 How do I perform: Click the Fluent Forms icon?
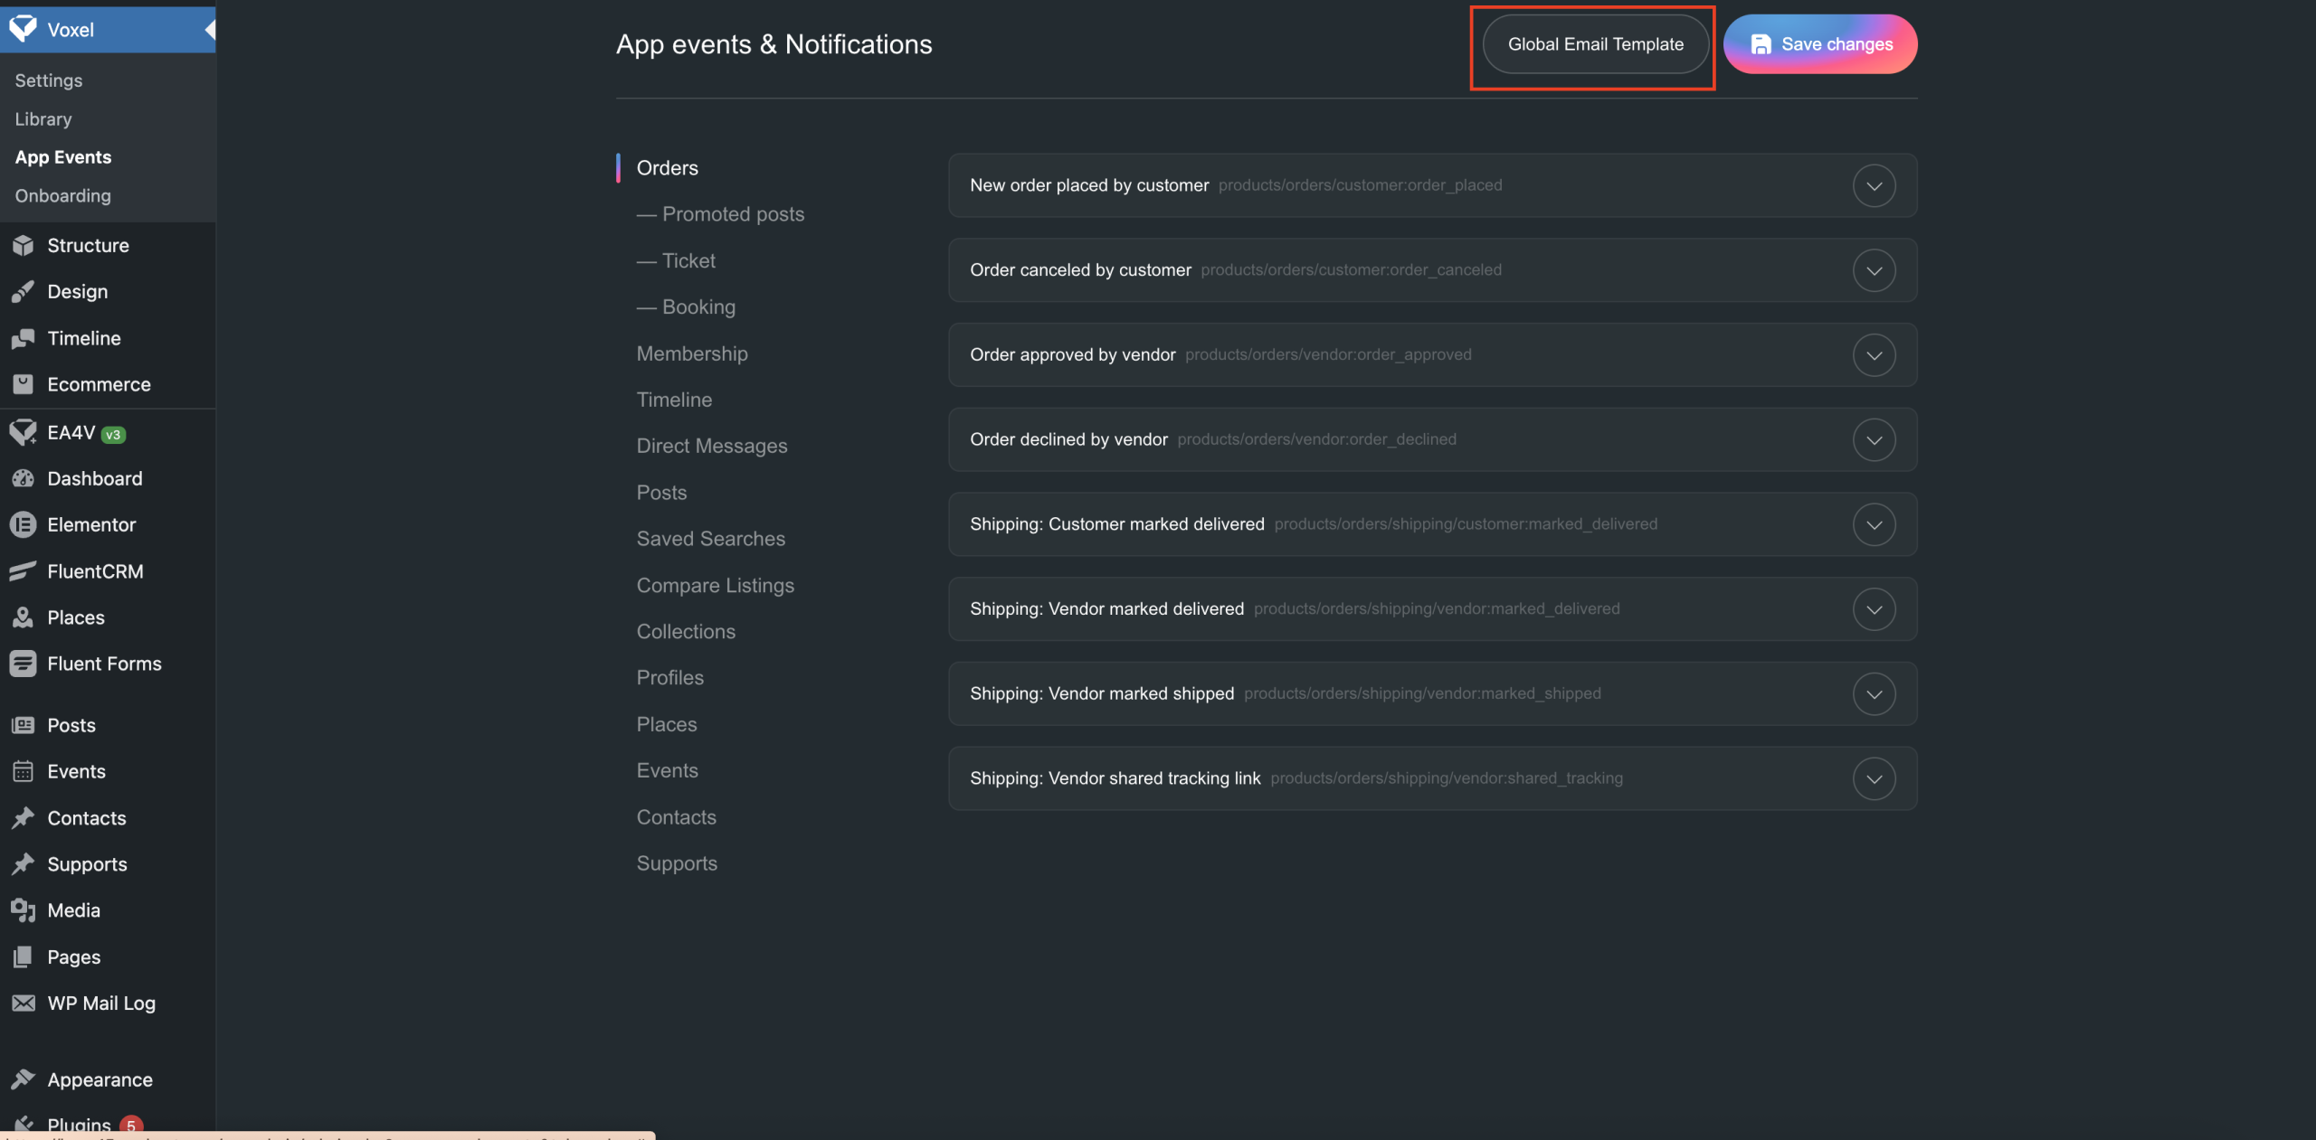click(23, 664)
